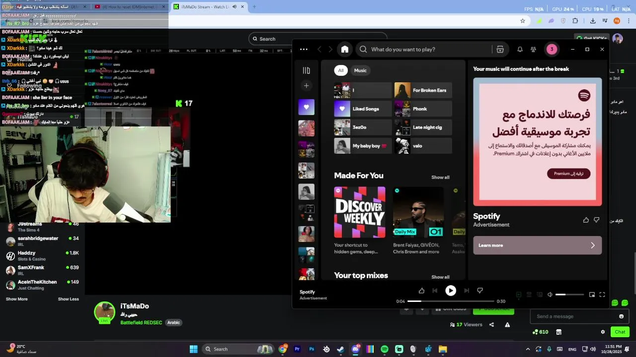Click Battlefield REDSEC category link
The width and height of the screenshot is (636, 357).
pyautogui.click(x=141, y=322)
